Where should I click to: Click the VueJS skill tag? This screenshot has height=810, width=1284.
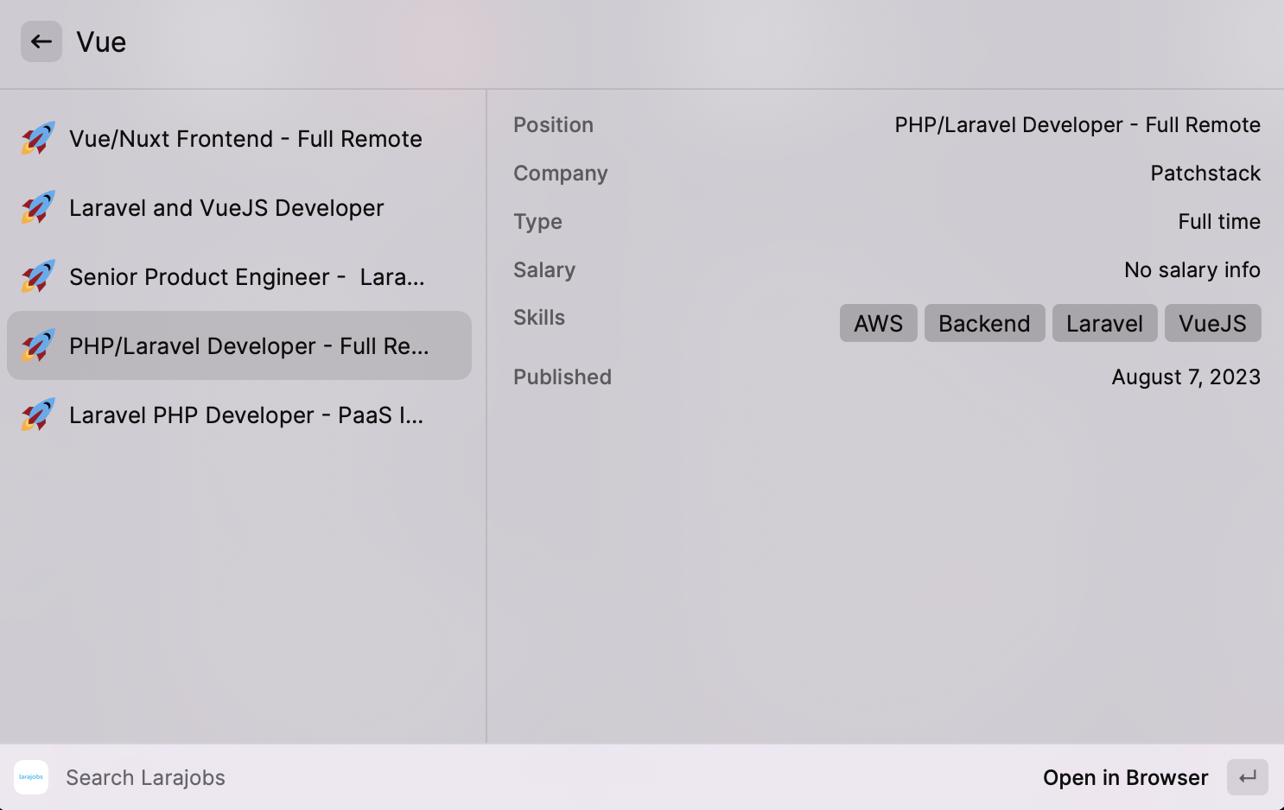(x=1213, y=323)
